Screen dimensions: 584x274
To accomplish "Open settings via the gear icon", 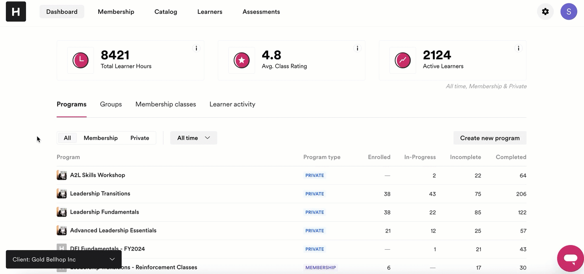I will [545, 12].
